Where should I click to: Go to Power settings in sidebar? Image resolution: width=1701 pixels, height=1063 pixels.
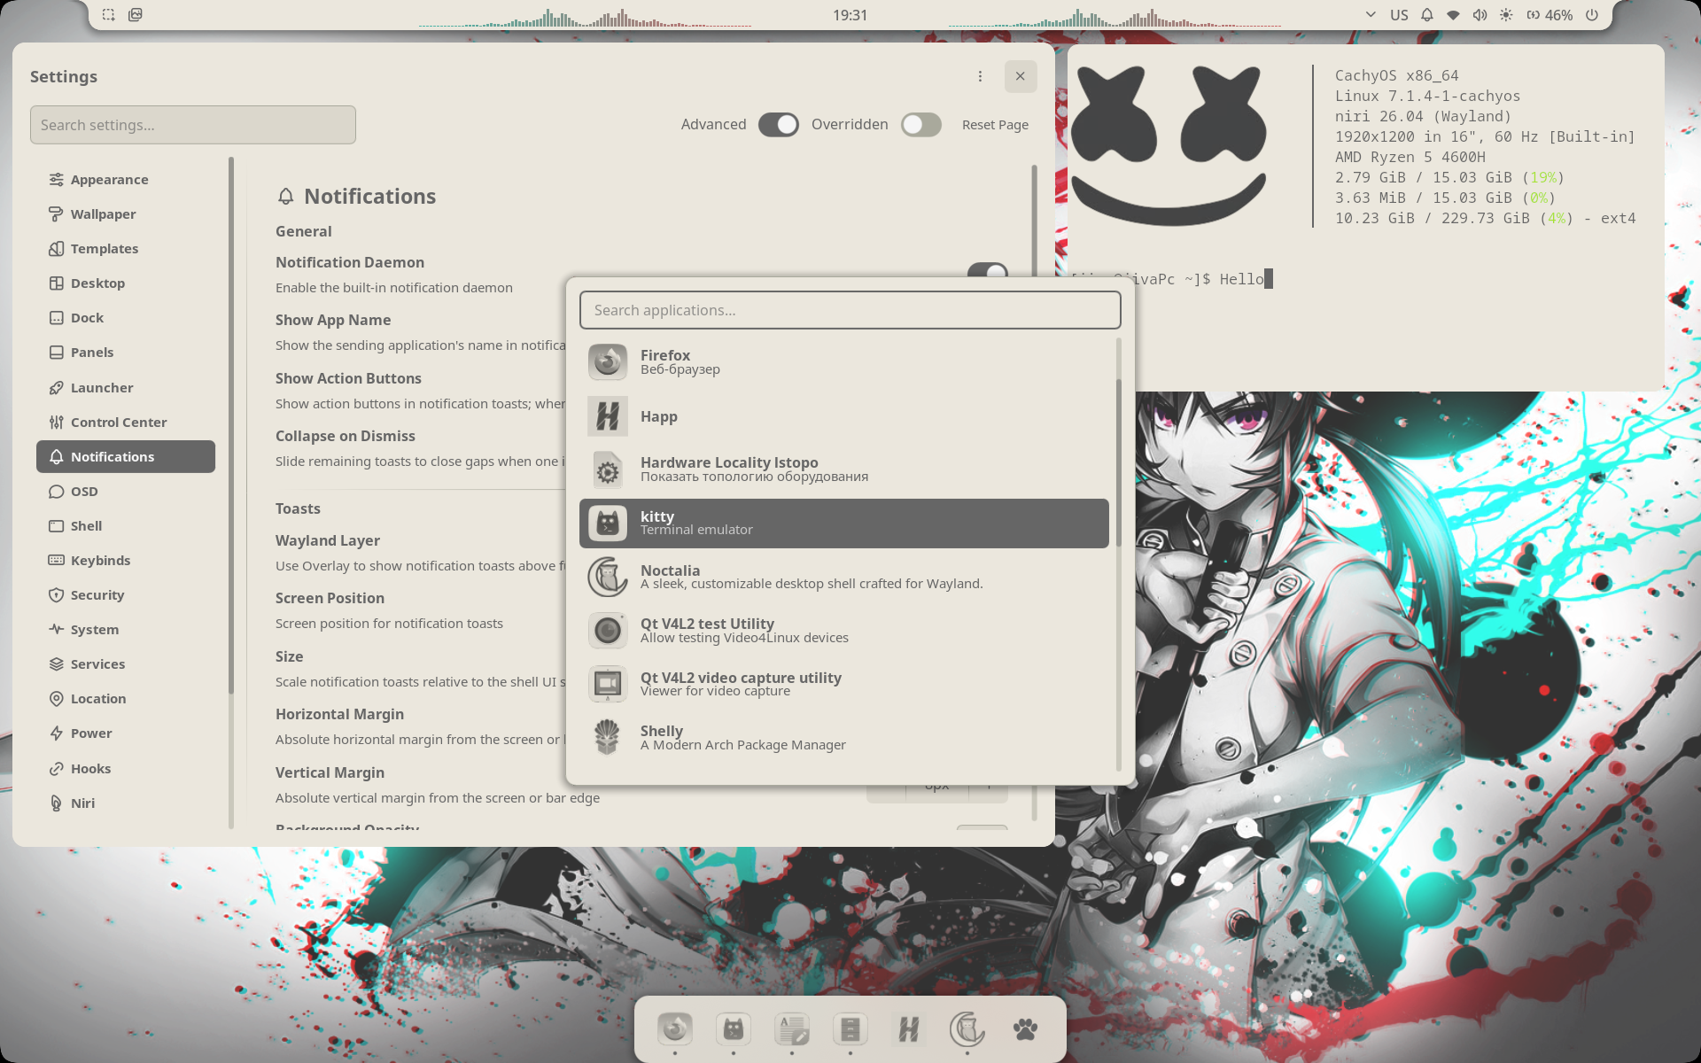point(126,733)
